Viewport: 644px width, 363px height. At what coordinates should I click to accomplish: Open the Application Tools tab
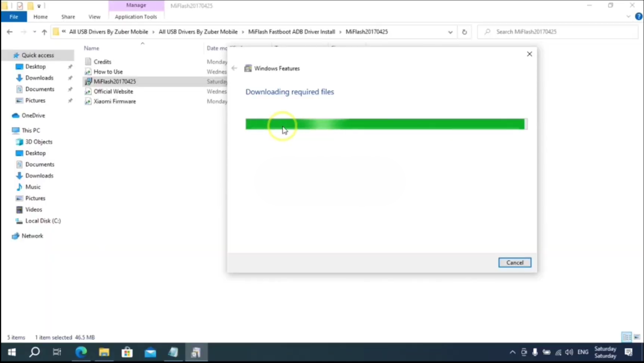pyautogui.click(x=136, y=17)
